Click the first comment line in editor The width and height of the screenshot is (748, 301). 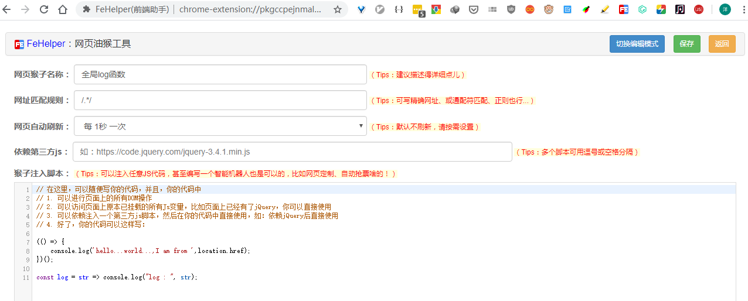pos(119,189)
